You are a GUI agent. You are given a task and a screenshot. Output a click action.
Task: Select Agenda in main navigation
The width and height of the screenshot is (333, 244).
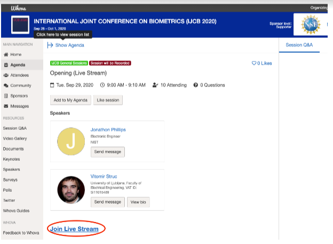[18, 65]
